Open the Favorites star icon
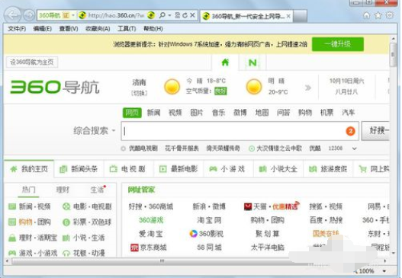The width and height of the screenshot is (402, 278). click(x=378, y=16)
